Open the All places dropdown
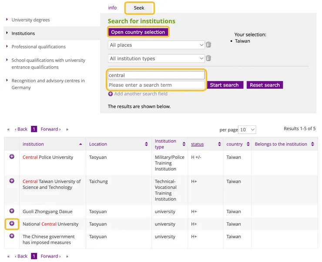 pos(156,45)
